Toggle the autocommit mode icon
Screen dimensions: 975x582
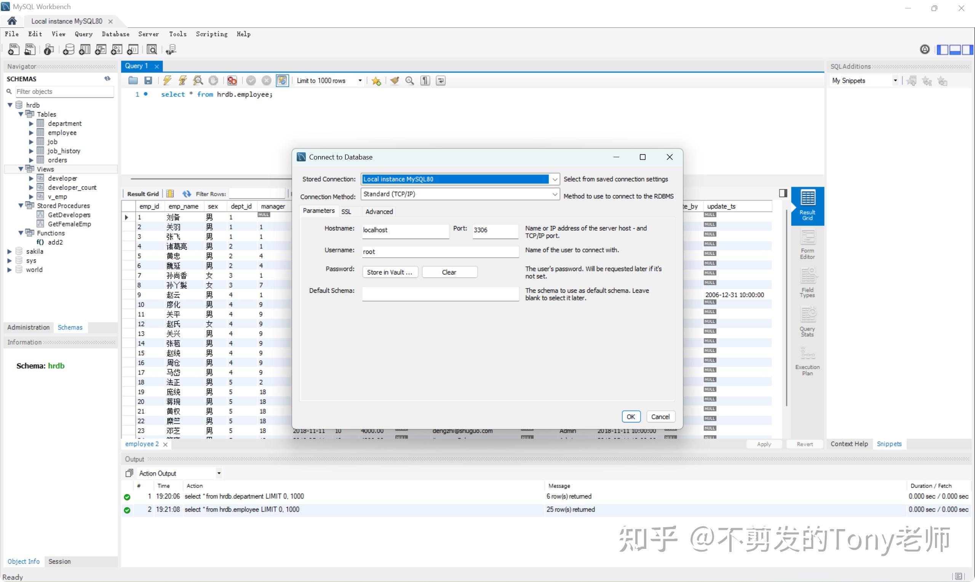pos(282,81)
